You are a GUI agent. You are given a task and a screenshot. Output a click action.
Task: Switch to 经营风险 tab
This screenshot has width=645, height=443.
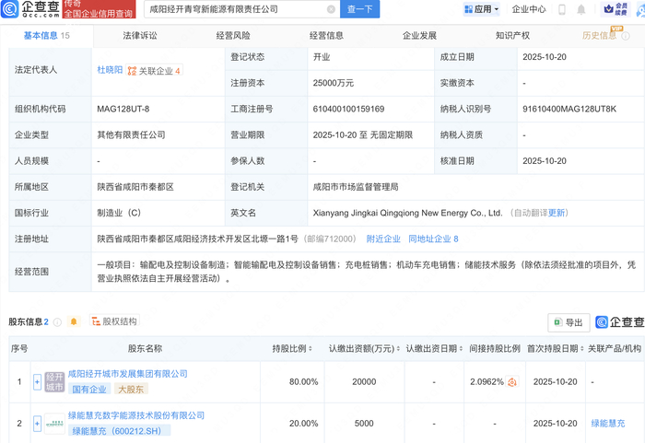233,36
